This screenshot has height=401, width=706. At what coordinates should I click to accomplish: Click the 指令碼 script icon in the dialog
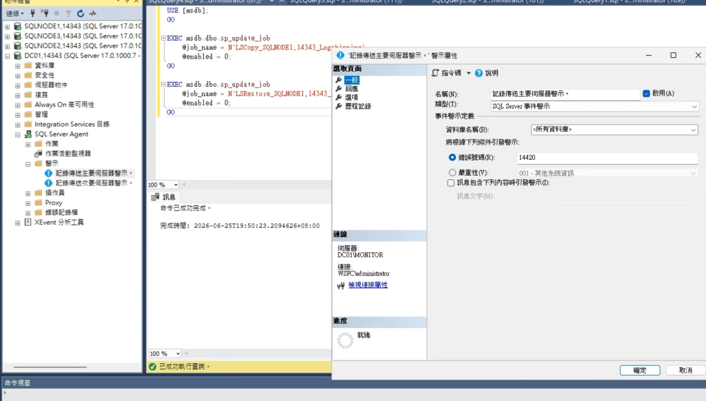pos(435,73)
